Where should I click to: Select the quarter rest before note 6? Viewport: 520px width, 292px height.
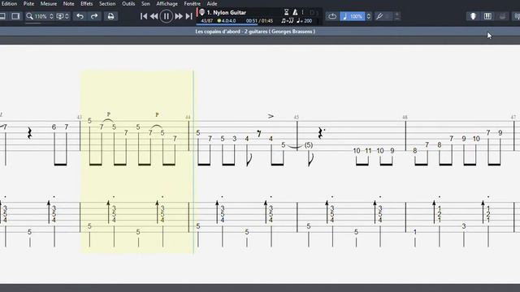click(29, 133)
